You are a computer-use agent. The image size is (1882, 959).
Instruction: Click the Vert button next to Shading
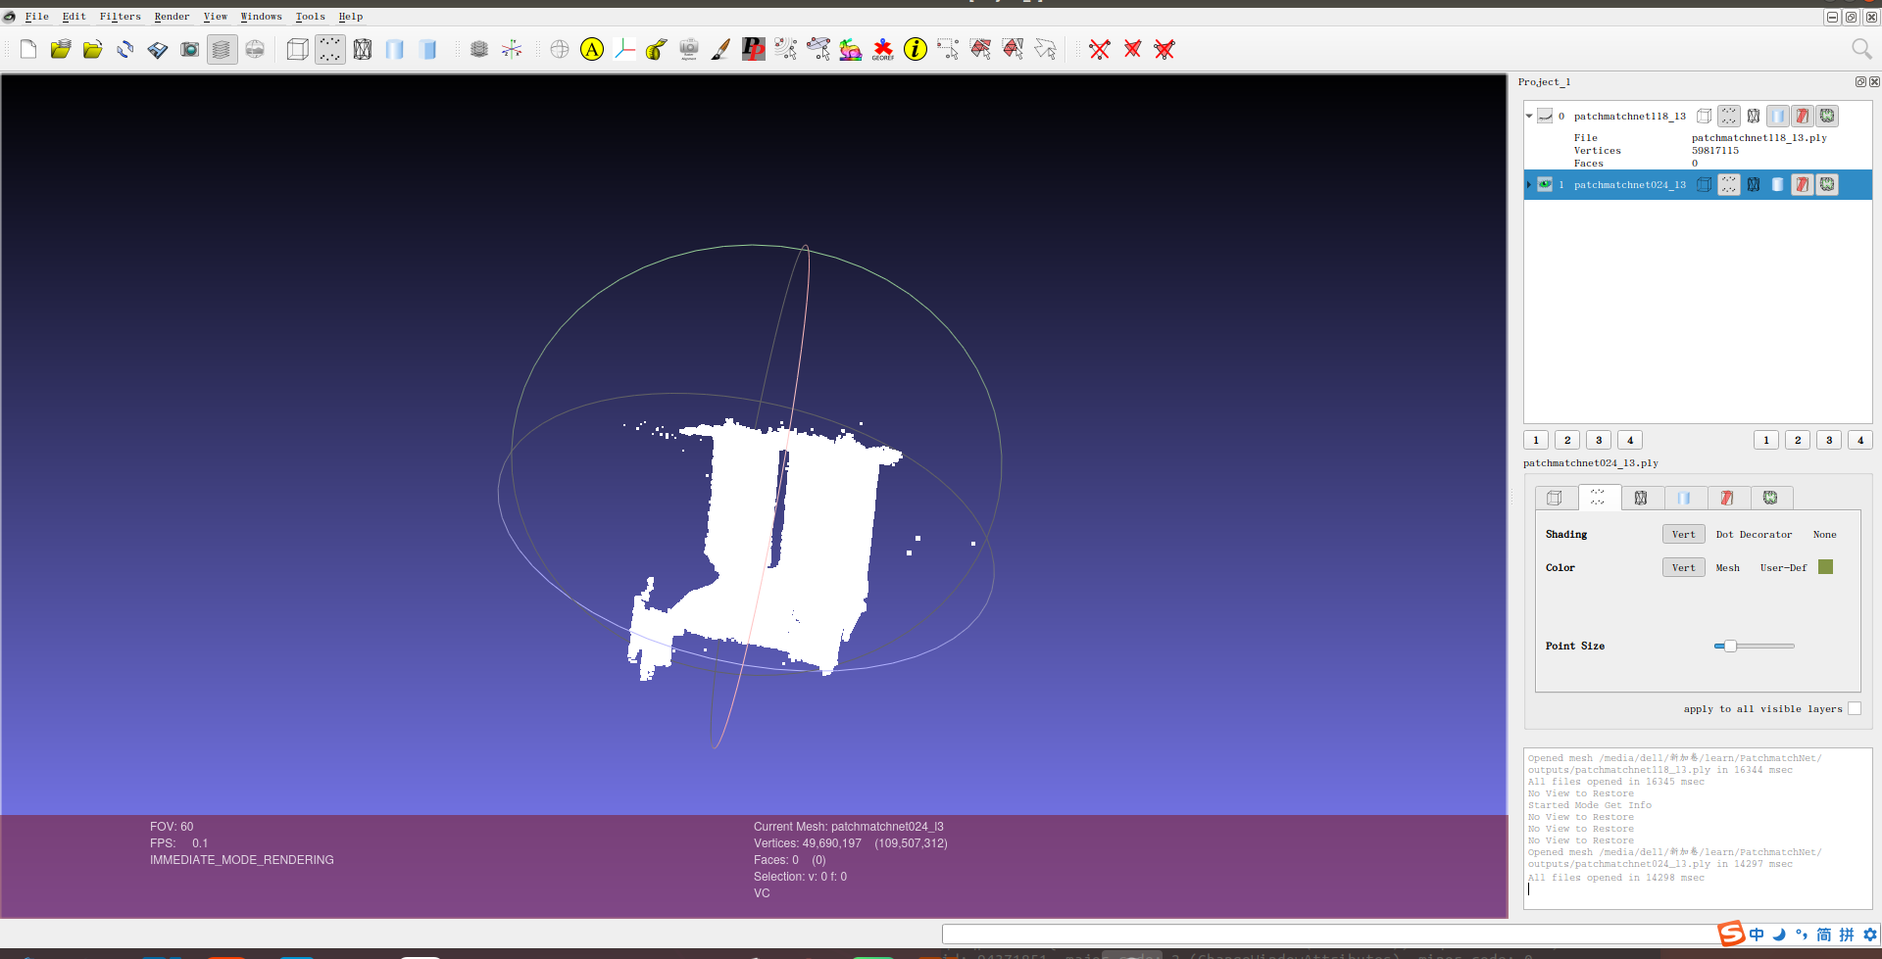[1683, 534]
